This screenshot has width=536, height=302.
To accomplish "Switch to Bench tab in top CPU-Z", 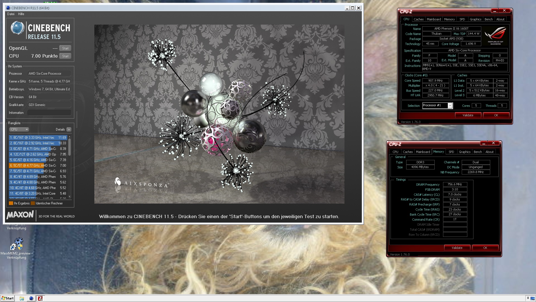I will (x=489, y=19).
